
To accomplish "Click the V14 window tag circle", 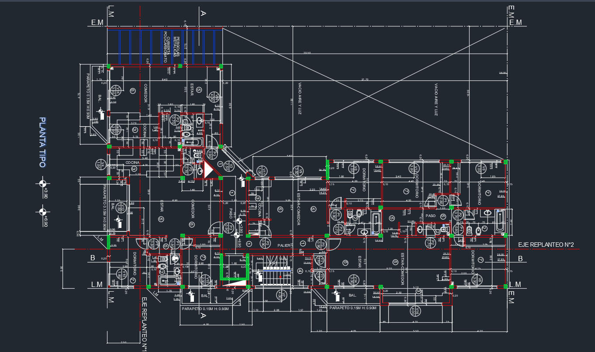I will 354,279.
